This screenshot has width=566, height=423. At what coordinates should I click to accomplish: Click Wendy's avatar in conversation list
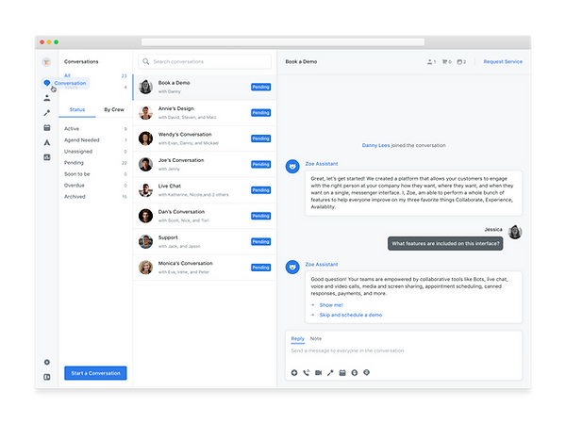click(x=145, y=138)
